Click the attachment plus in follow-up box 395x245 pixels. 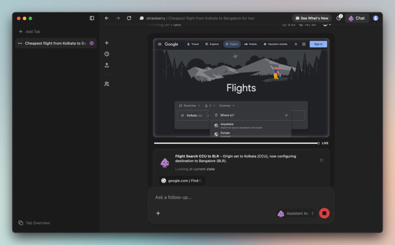(x=158, y=213)
